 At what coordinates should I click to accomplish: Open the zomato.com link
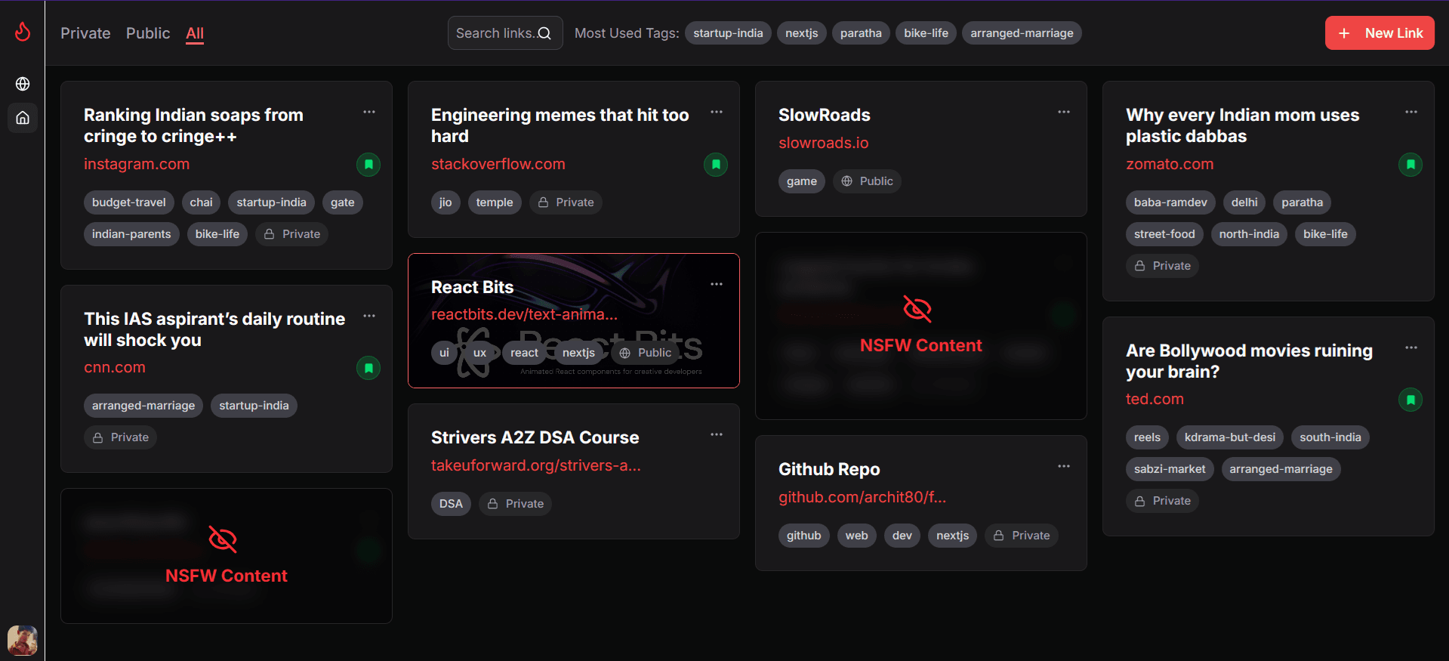(x=1170, y=164)
